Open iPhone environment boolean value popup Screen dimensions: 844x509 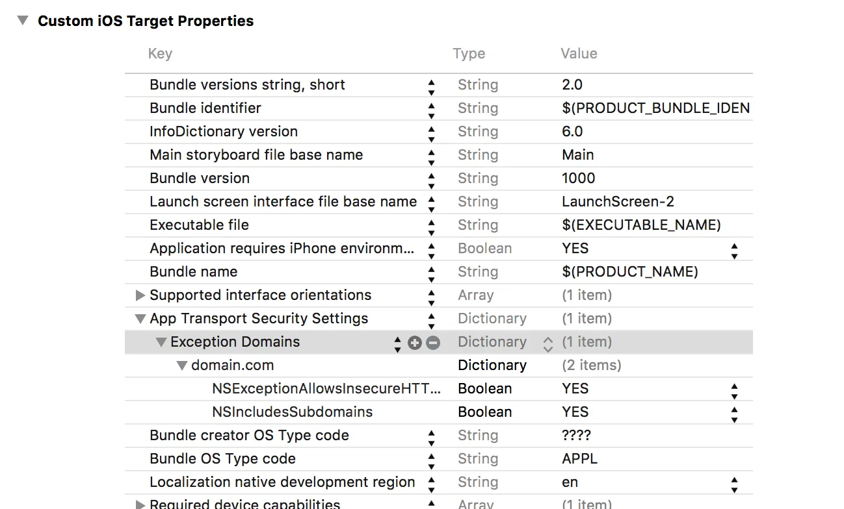pyautogui.click(x=734, y=249)
